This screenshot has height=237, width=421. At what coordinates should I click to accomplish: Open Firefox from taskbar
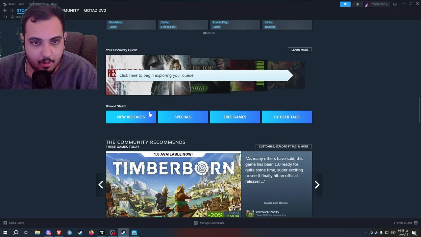[91, 233]
